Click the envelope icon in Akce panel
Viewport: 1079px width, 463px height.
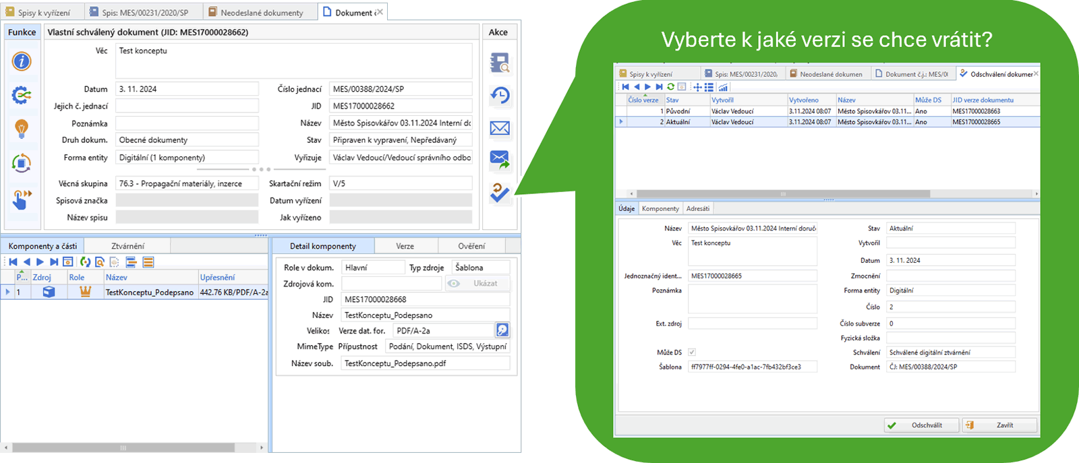[x=500, y=128]
